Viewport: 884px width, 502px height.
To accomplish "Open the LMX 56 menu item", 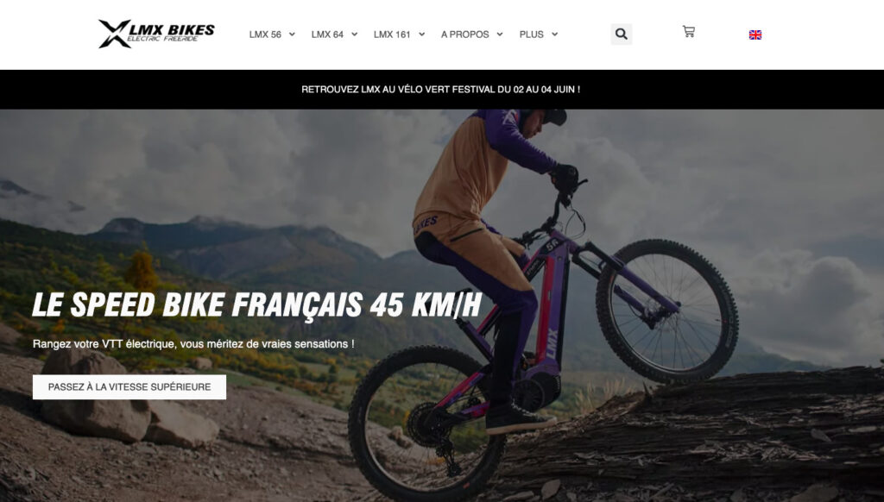I will pyautogui.click(x=265, y=35).
